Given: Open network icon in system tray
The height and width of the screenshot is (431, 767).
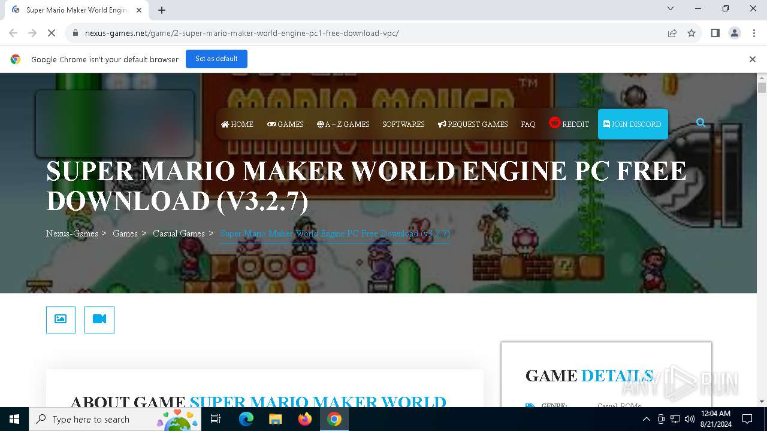Looking at the screenshot, I should (x=675, y=419).
